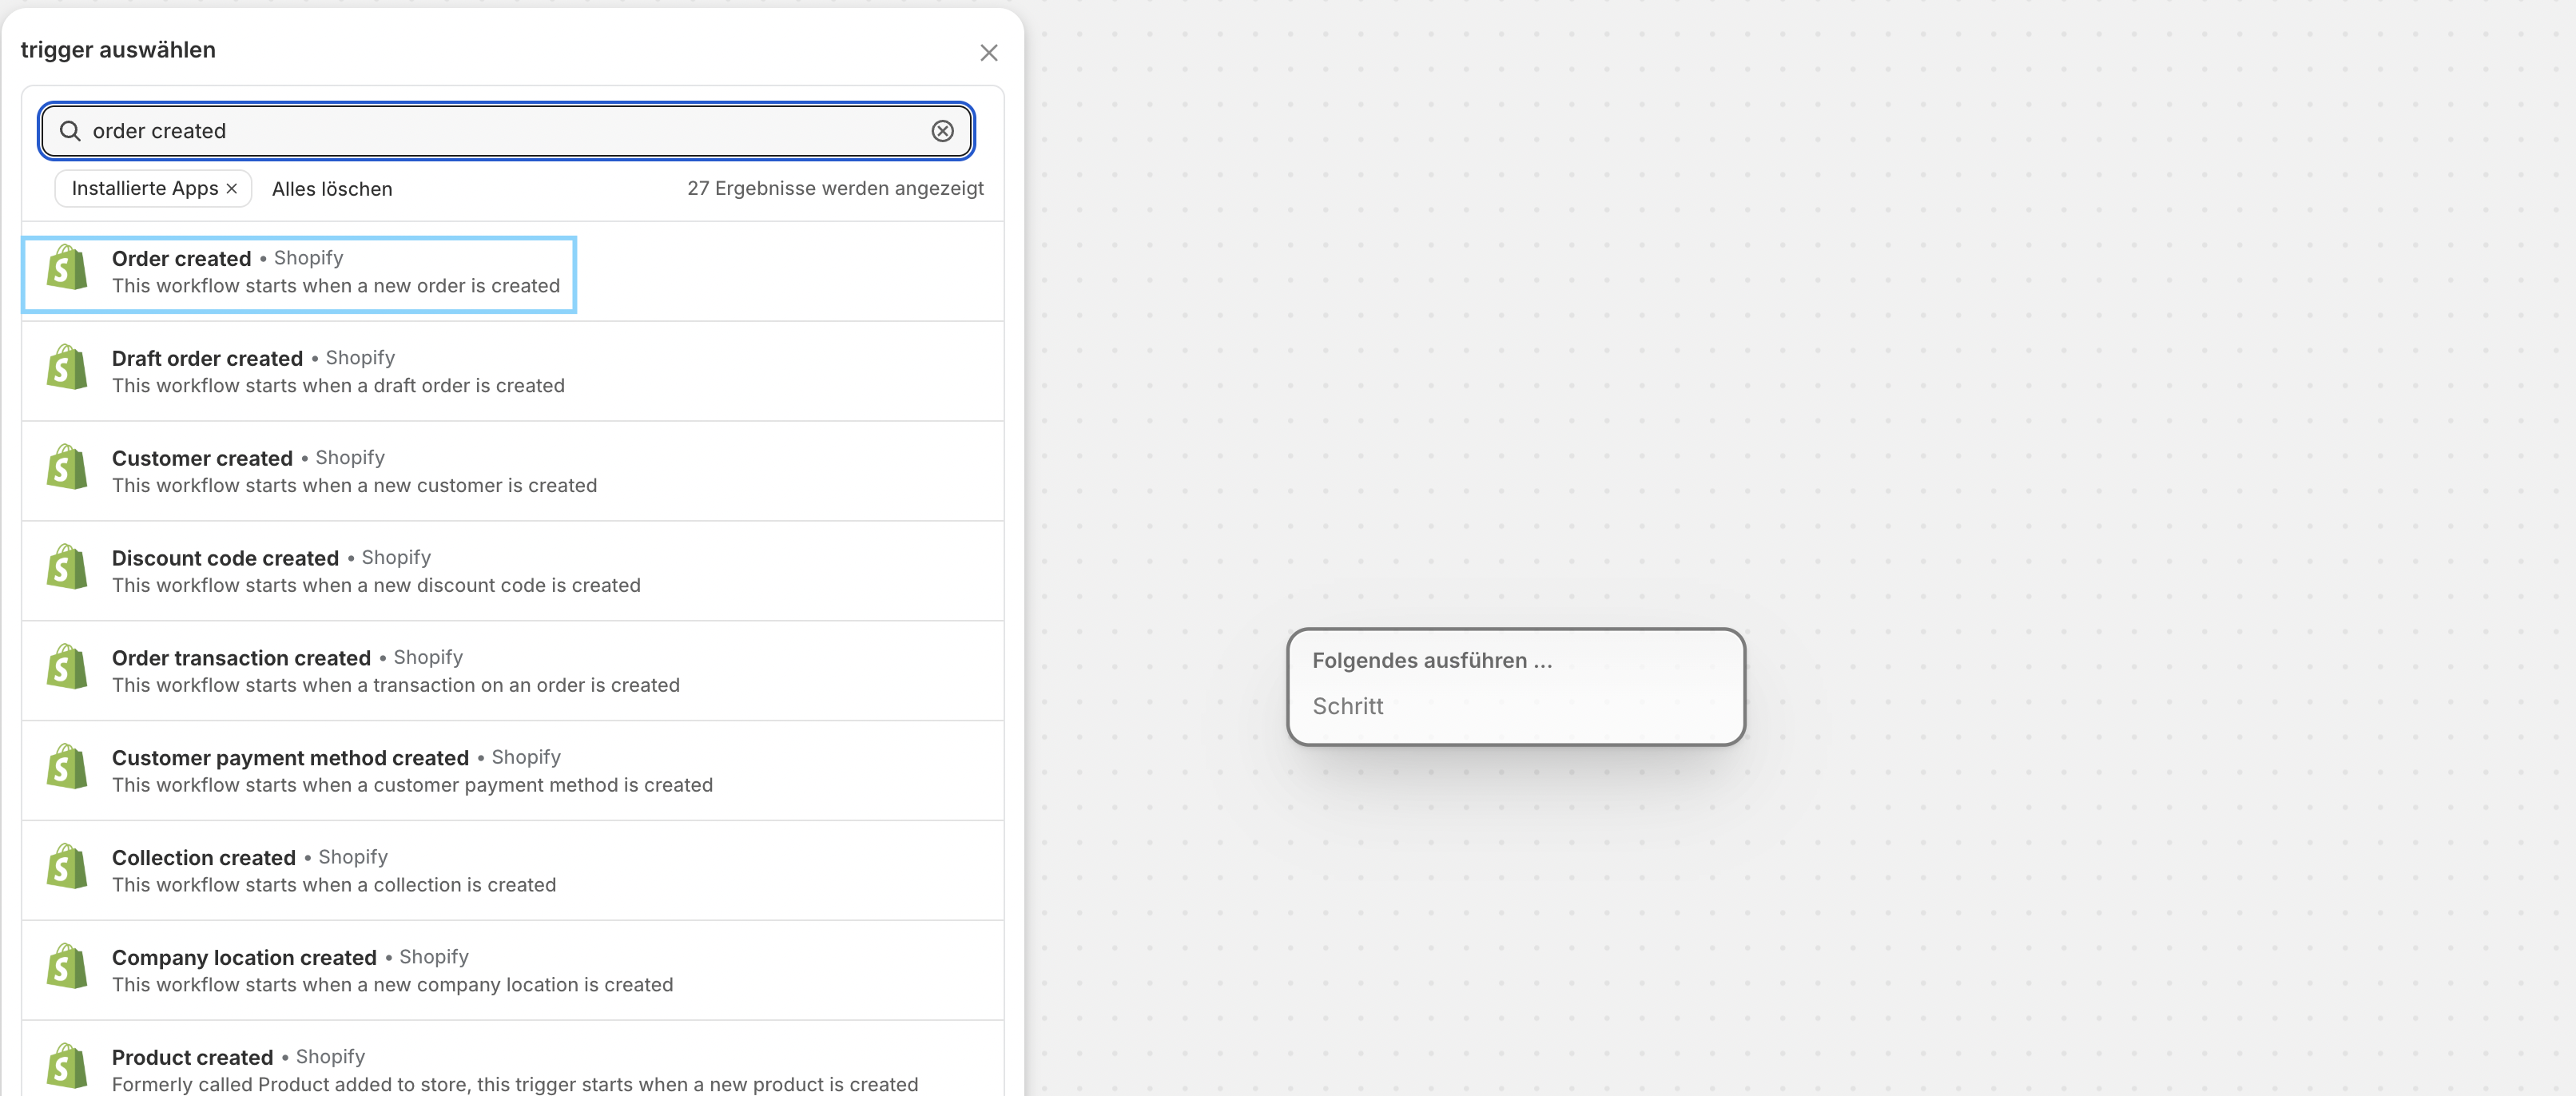Screen dimensions: 2576x1096
Task: Select the Customer created trigger title
Action: tap(202, 459)
